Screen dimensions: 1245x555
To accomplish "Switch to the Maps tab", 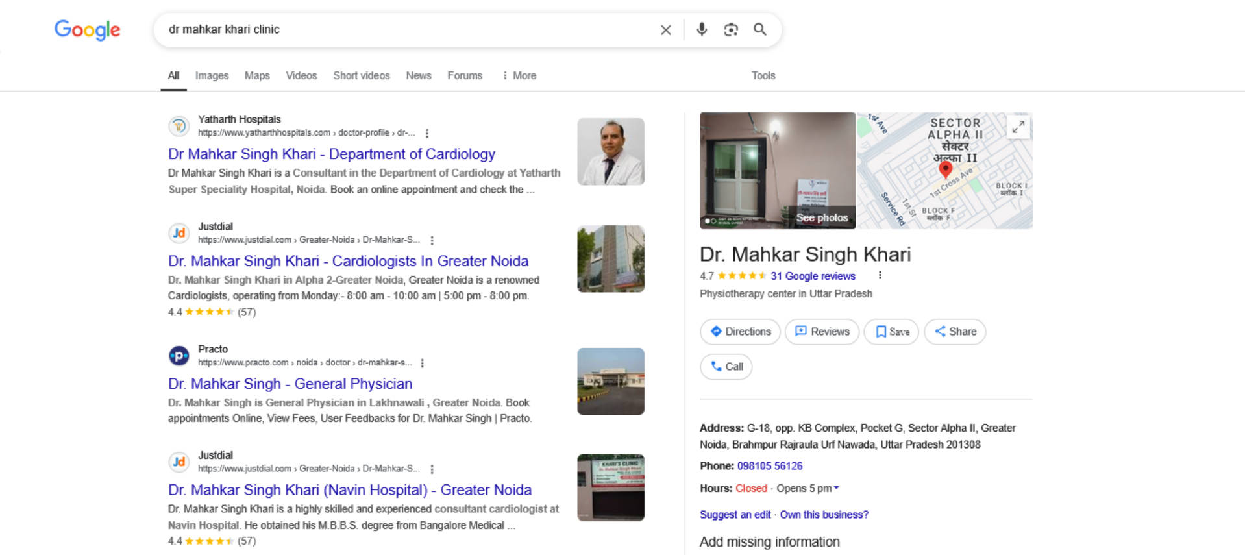I will pyautogui.click(x=257, y=76).
